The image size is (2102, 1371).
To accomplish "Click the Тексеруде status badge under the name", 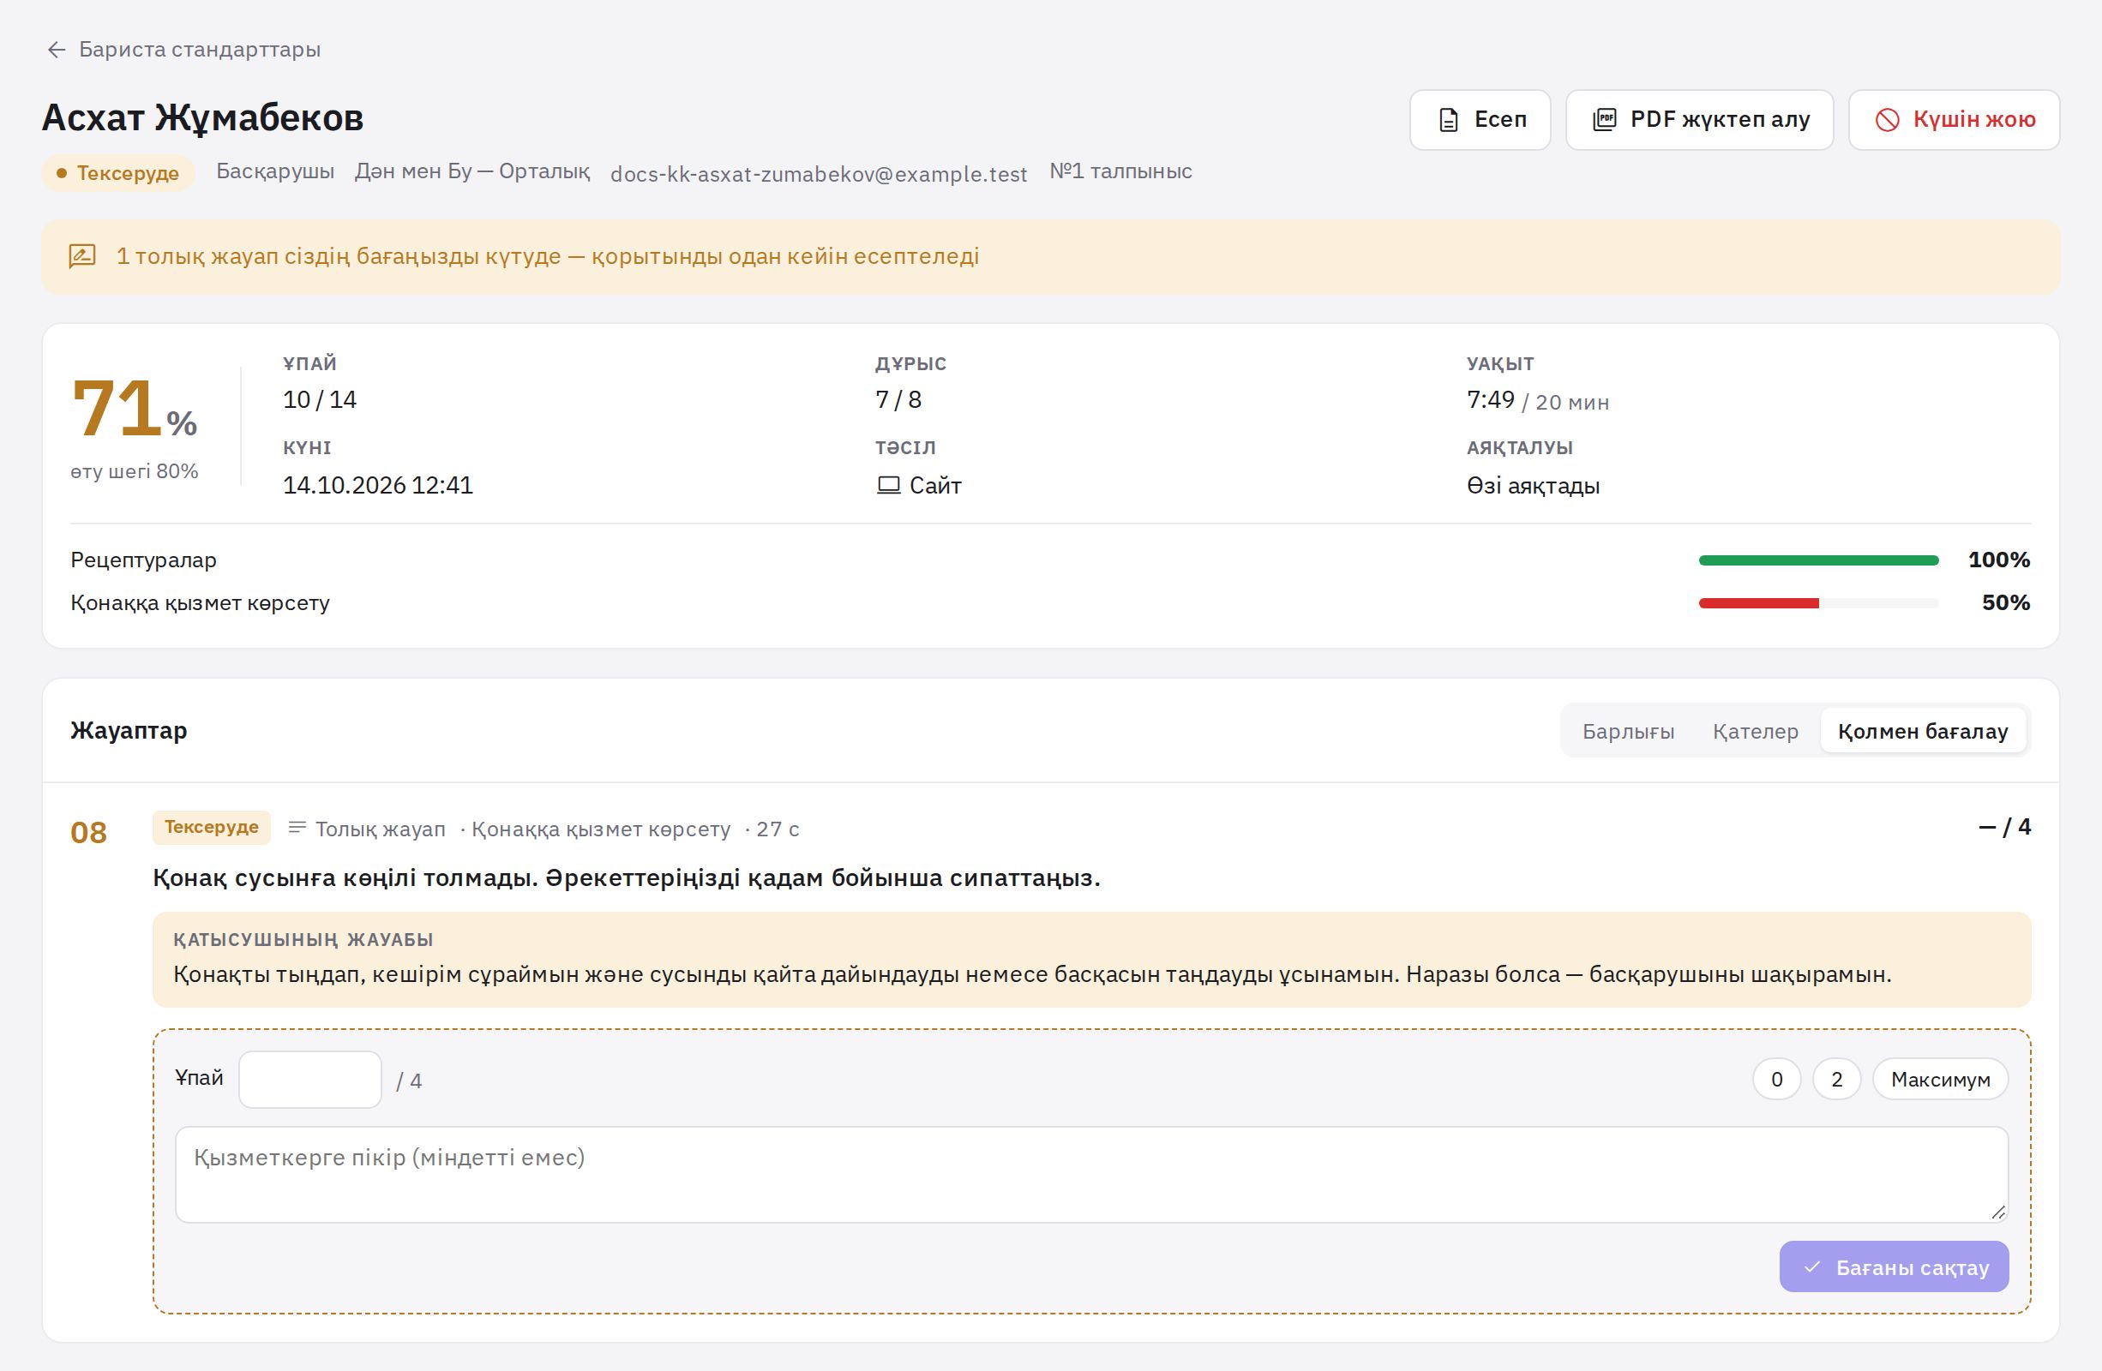I will point(117,173).
